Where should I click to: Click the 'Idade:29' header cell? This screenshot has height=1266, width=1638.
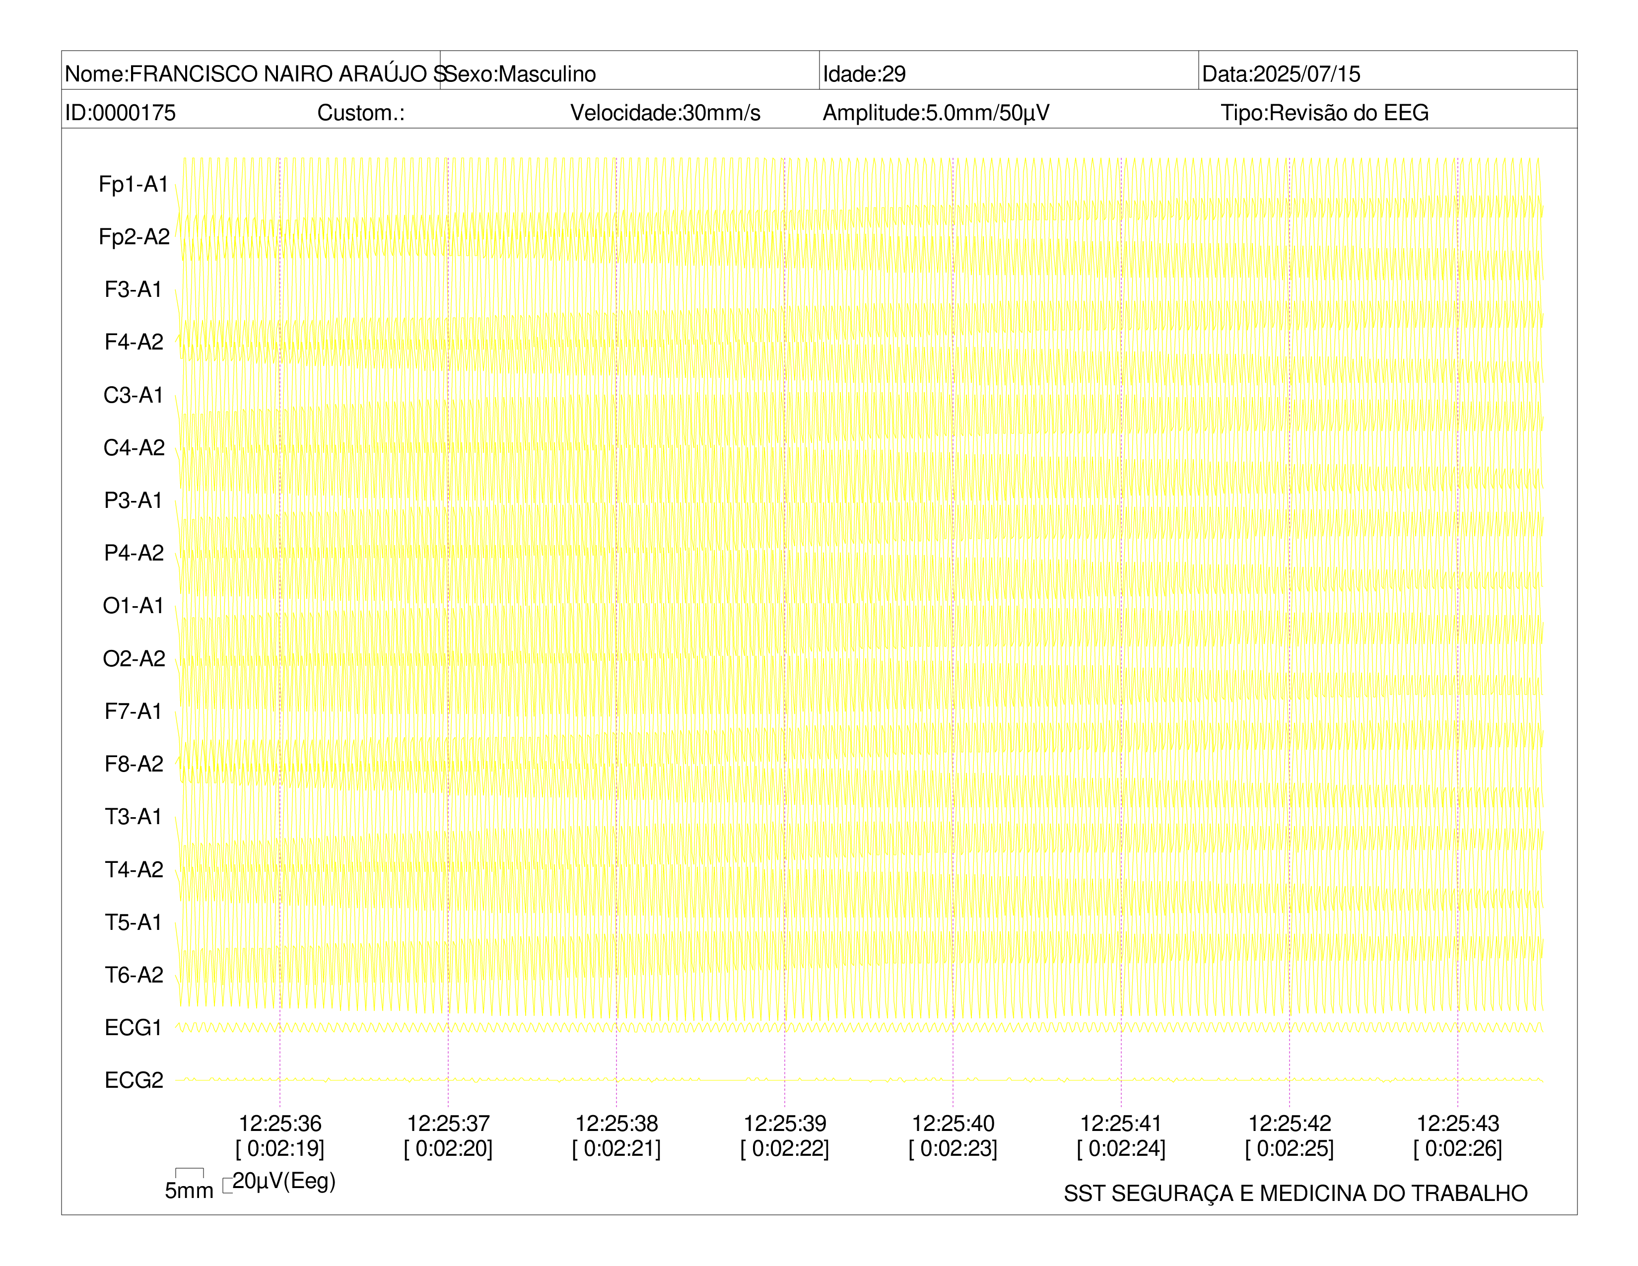pos(1009,71)
